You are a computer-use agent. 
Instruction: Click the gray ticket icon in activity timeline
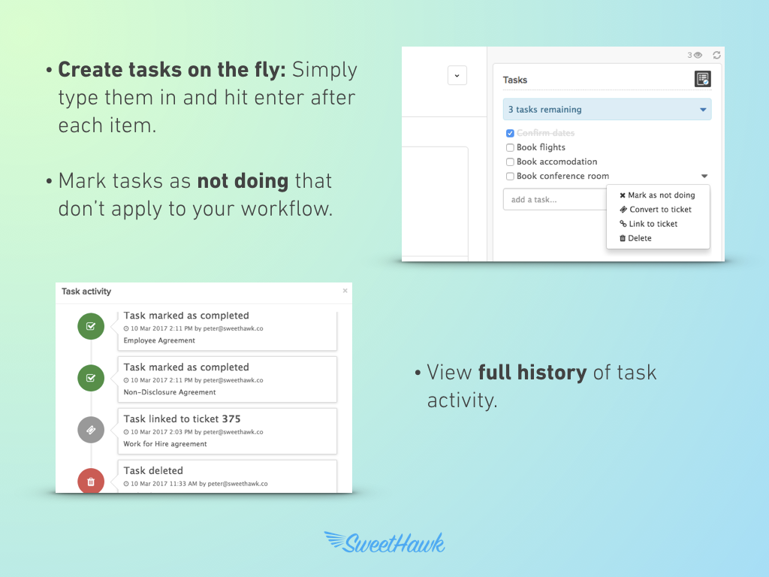click(x=91, y=430)
